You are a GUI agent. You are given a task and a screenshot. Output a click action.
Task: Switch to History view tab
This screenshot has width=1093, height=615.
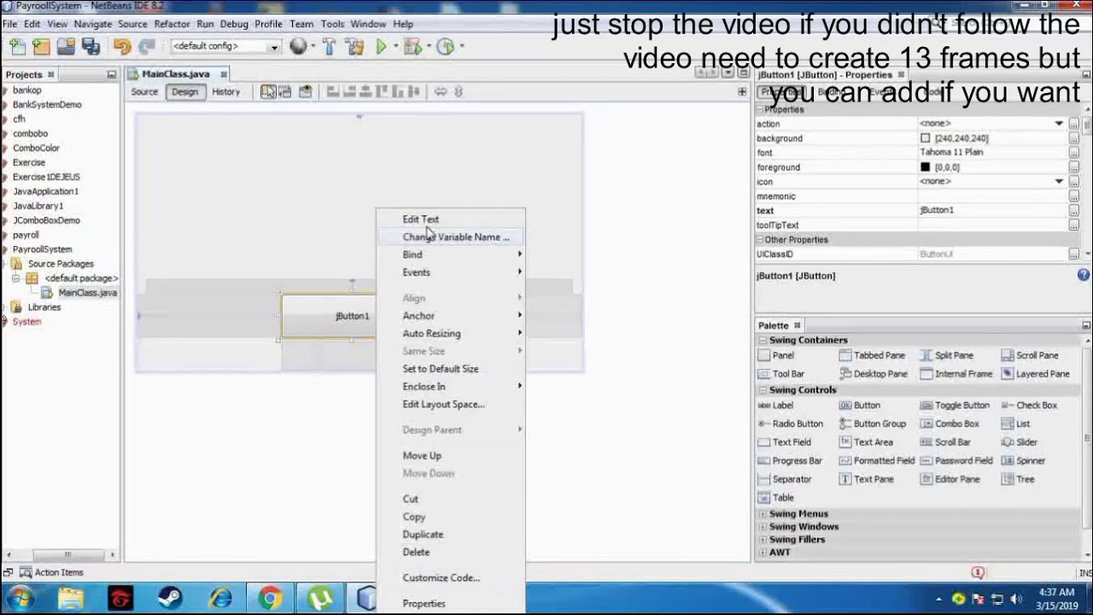(x=225, y=91)
